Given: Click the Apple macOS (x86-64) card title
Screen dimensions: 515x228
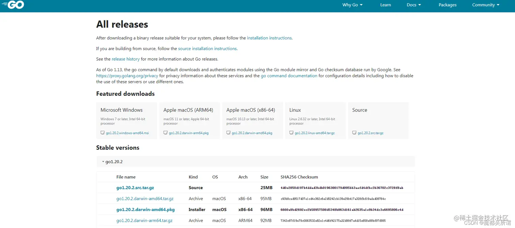Looking at the screenshot, I should point(251,110).
